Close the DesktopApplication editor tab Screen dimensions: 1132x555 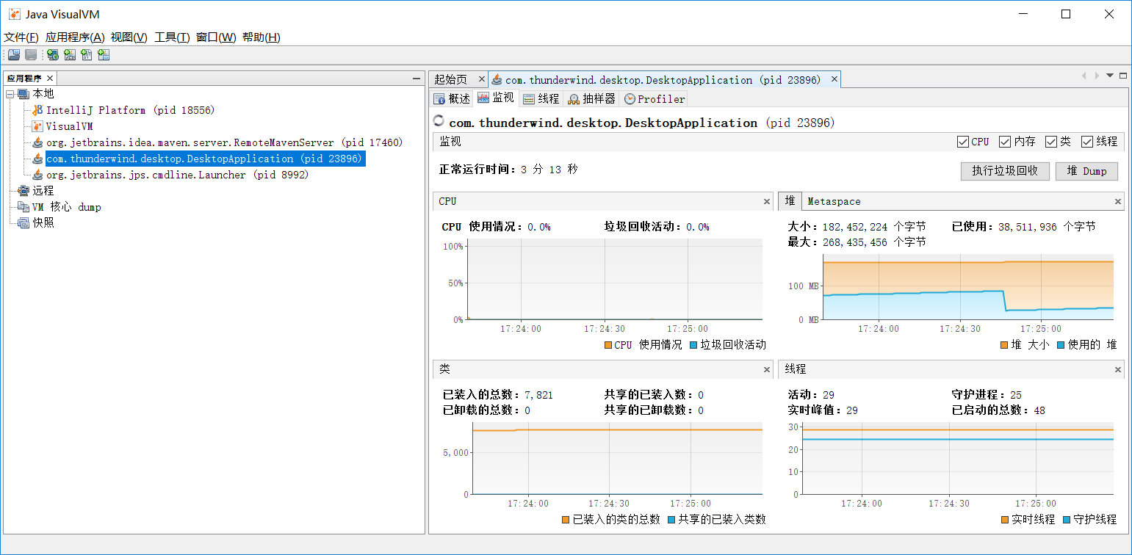coord(834,79)
